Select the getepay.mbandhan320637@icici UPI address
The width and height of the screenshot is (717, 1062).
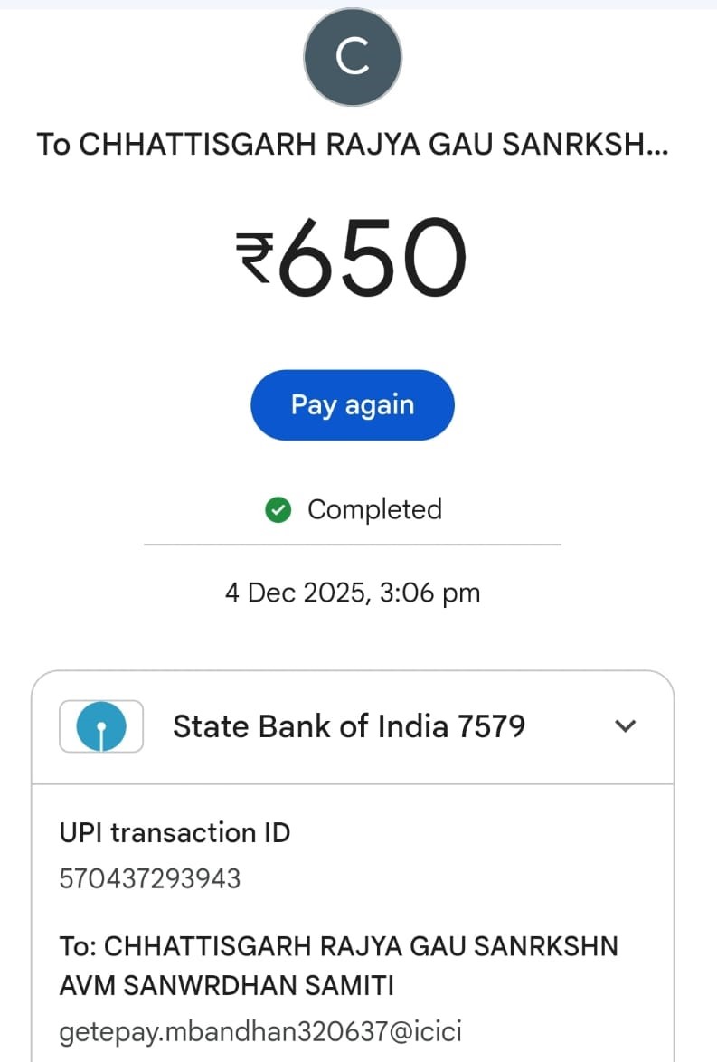tap(261, 1031)
